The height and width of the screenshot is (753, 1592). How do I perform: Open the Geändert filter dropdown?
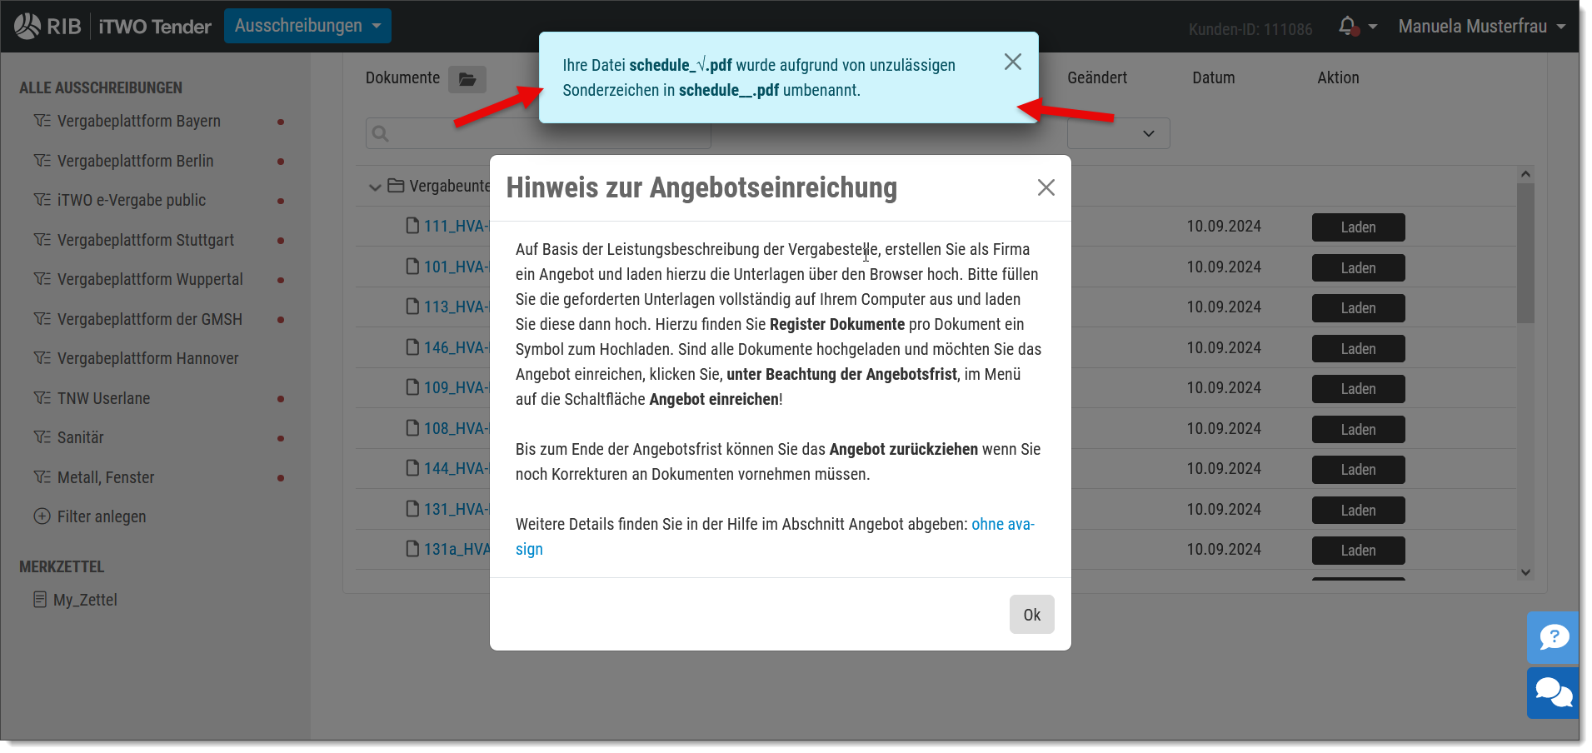[1119, 133]
